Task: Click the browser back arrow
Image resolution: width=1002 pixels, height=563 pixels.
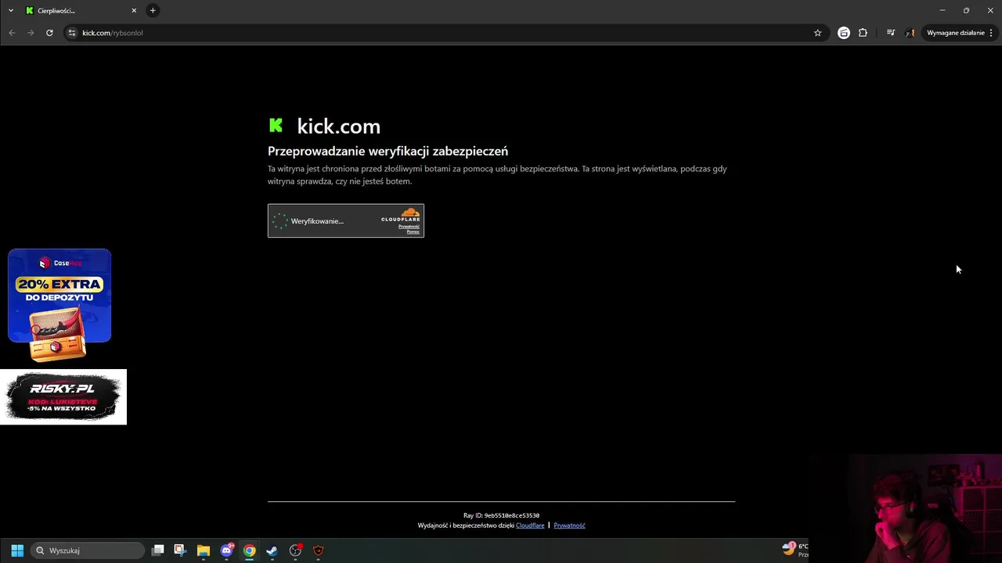Action: tap(12, 33)
